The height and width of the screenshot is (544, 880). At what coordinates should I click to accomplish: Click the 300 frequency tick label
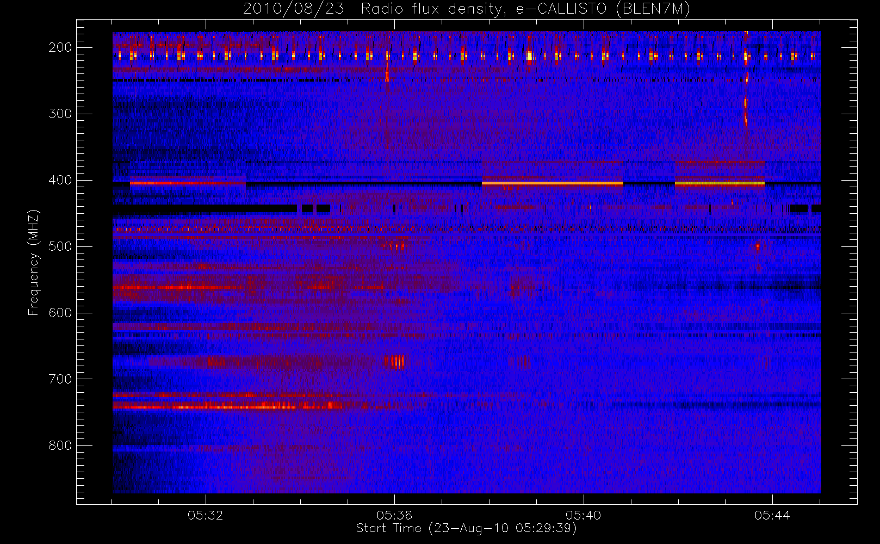click(x=60, y=114)
